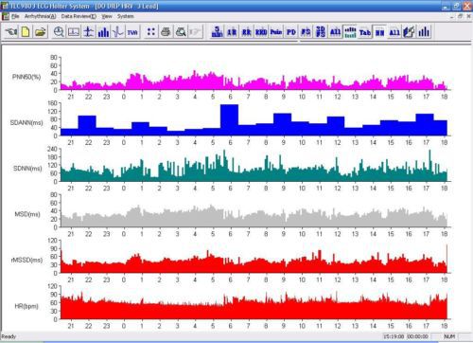This screenshot has height=343, width=473.
Task: Click the four-dots toolbar icon
Action: pyautogui.click(x=151, y=32)
